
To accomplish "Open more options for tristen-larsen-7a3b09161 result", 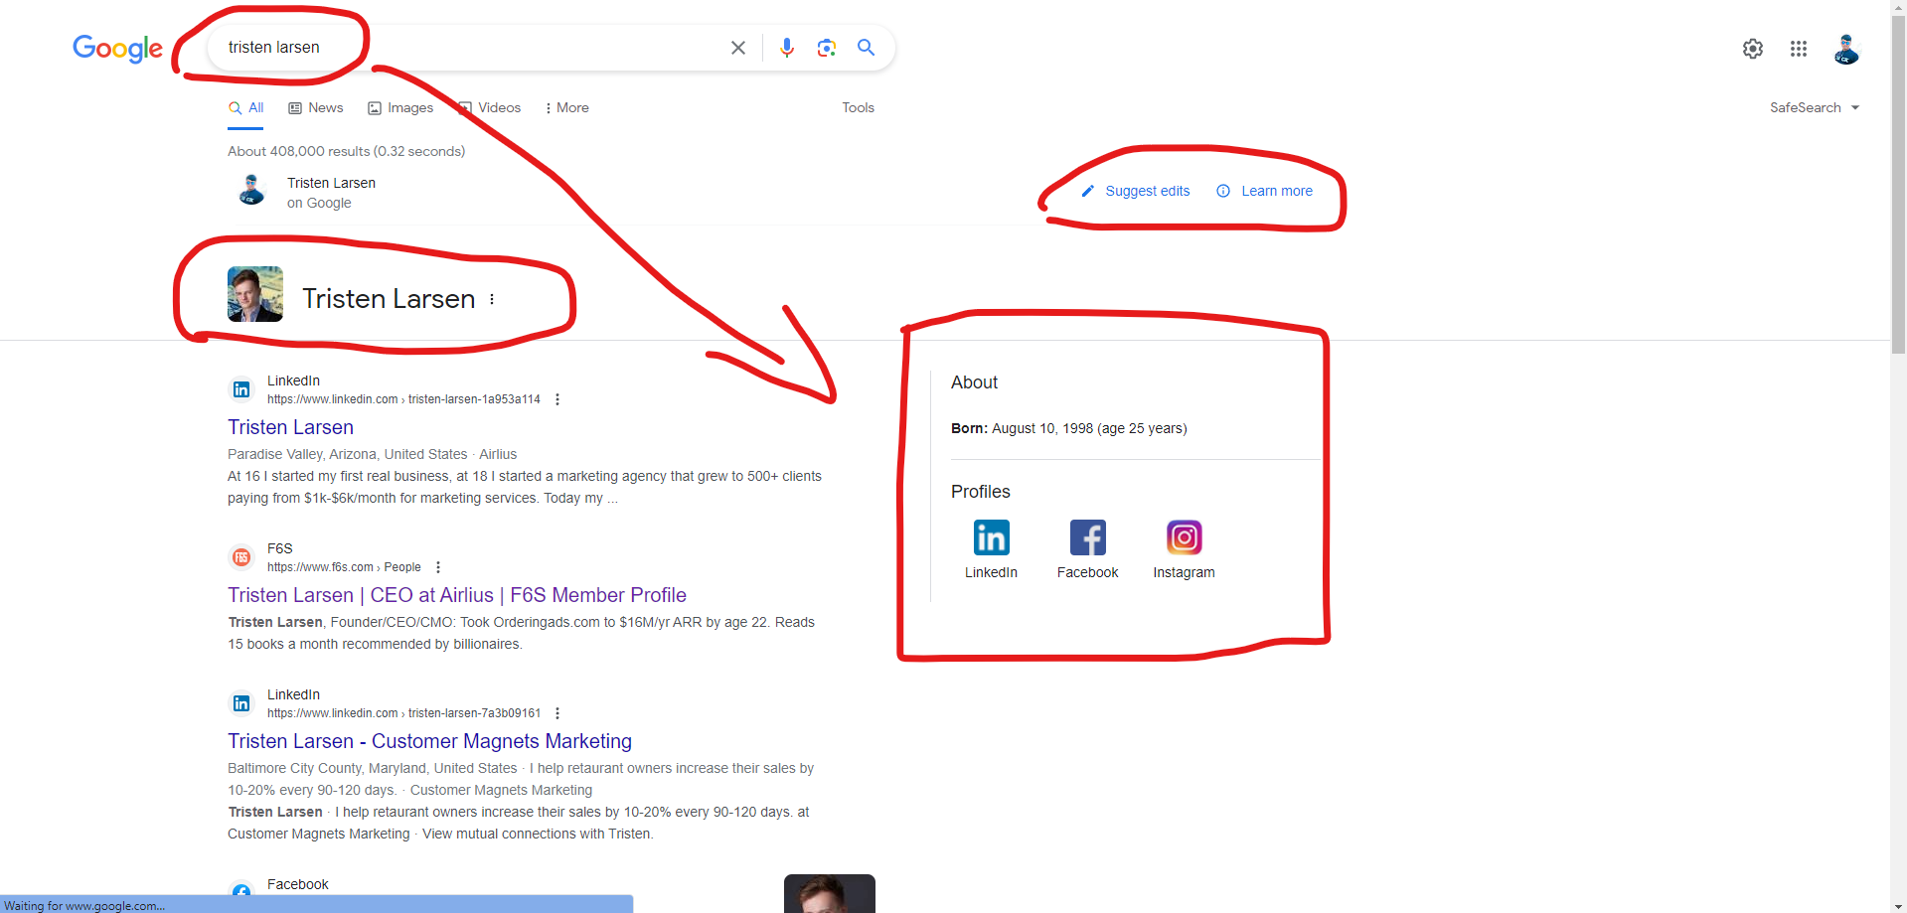I will [557, 713].
